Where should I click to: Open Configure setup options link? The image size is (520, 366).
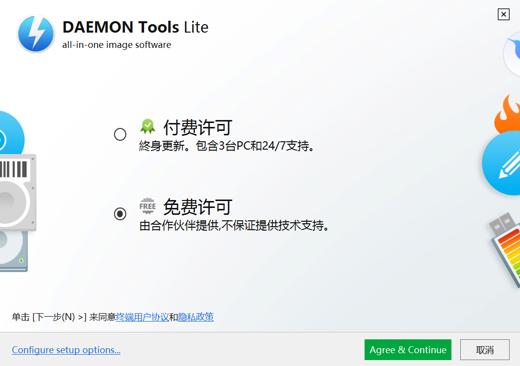pyautogui.click(x=66, y=350)
